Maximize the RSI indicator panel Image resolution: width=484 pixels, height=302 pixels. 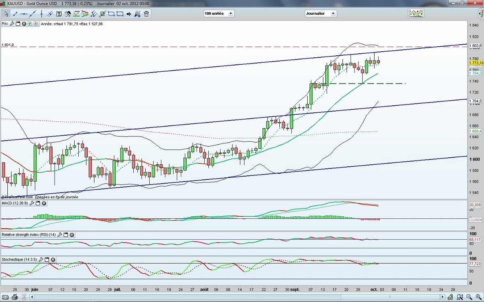coord(66,235)
